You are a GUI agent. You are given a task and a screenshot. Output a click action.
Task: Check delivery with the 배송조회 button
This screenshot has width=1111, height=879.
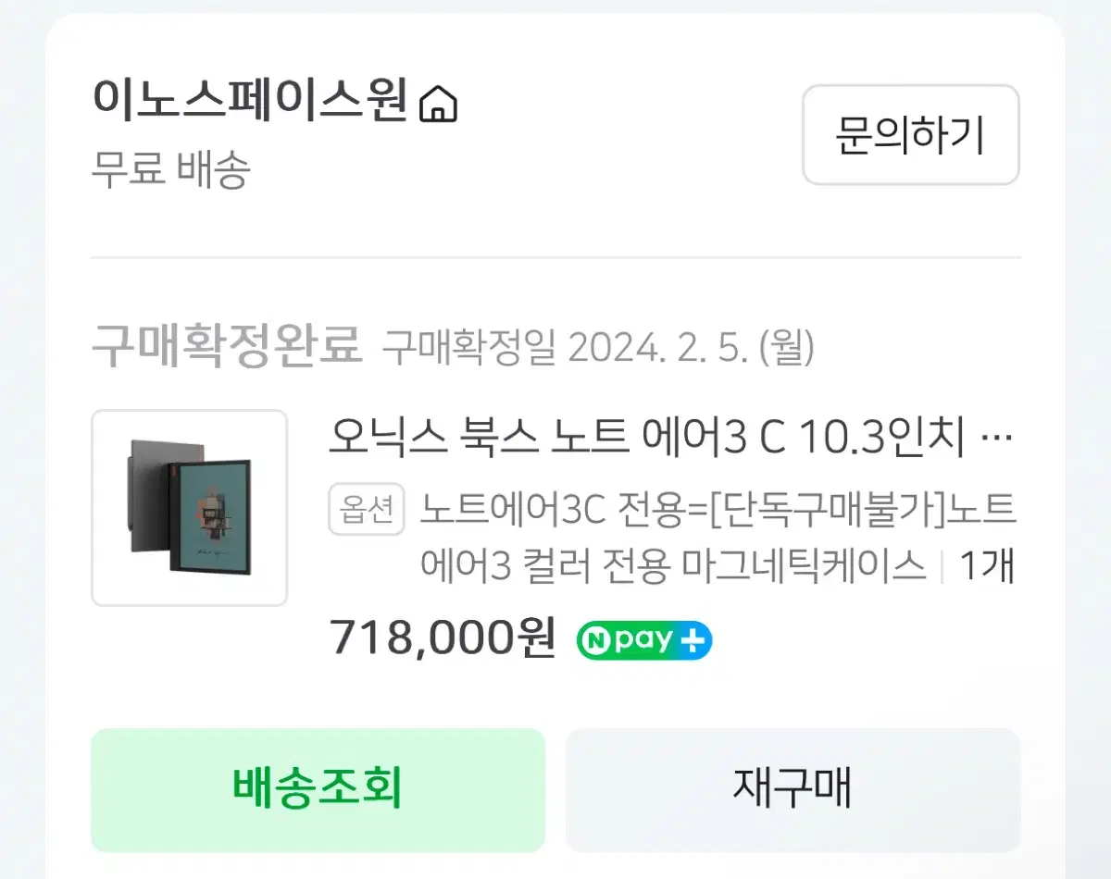[x=318, y=789]
